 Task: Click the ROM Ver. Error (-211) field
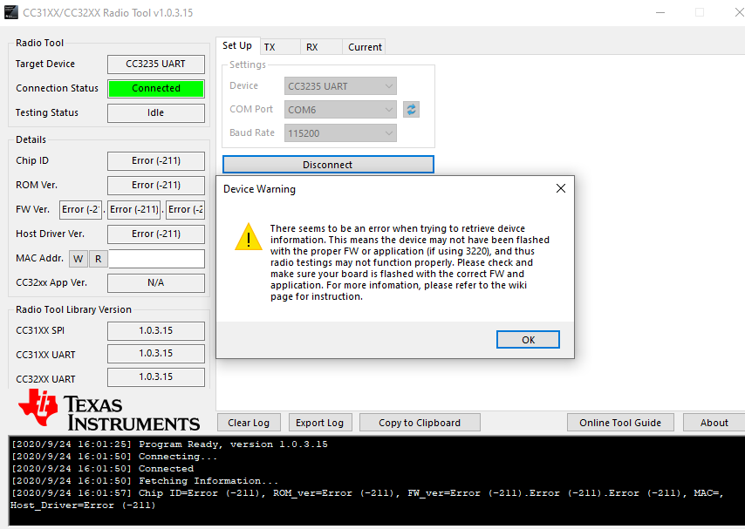pos(156,186)
